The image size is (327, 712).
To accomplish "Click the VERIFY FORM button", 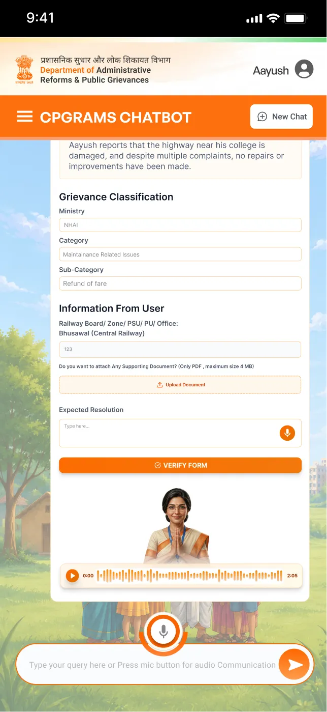I will (x=180, y=465).
